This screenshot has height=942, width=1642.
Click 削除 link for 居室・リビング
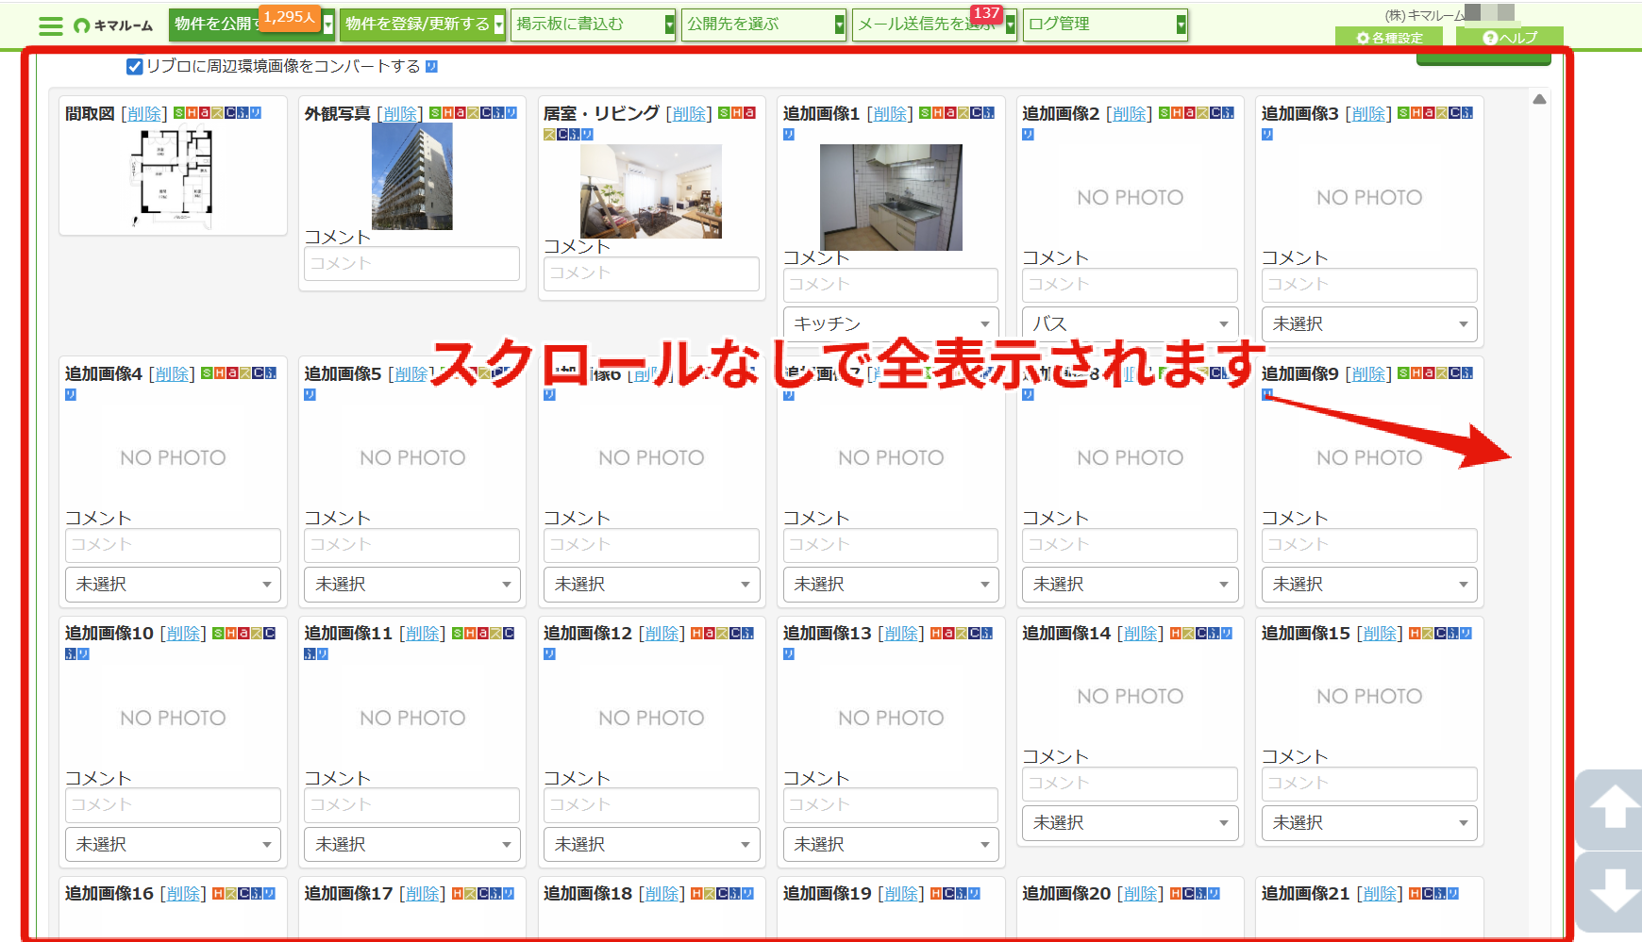point(689,113)
